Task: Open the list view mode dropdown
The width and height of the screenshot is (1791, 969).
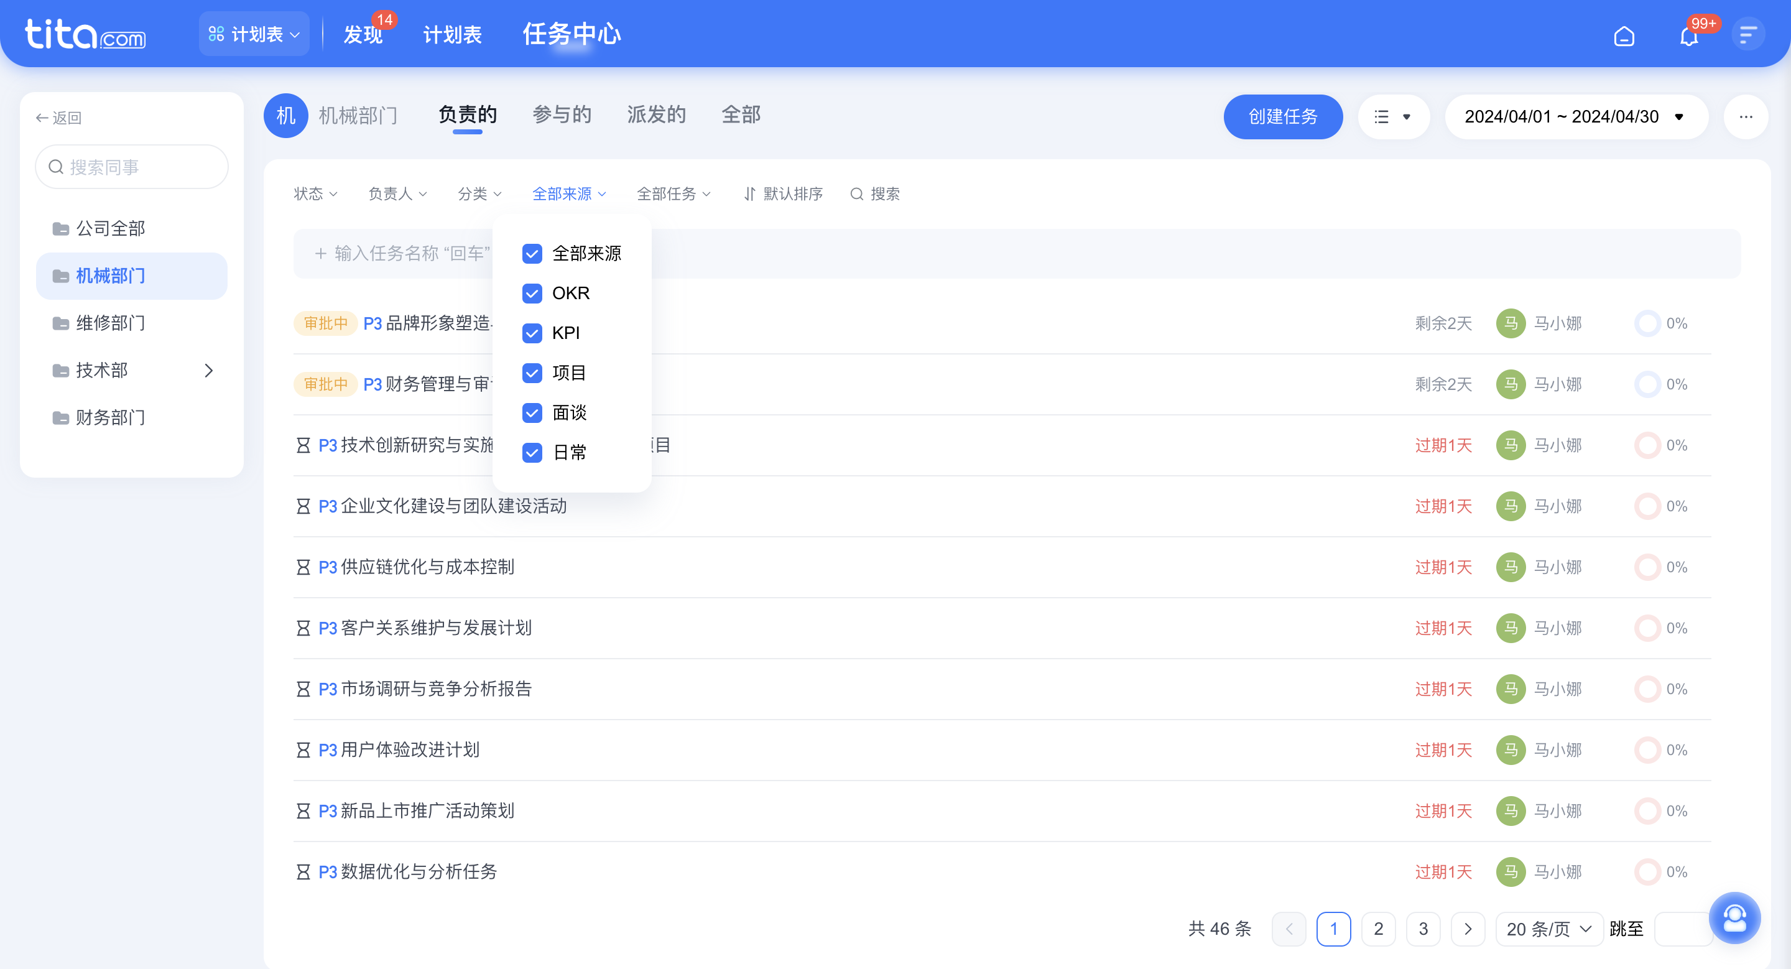Action: (x=1393, y=117)
